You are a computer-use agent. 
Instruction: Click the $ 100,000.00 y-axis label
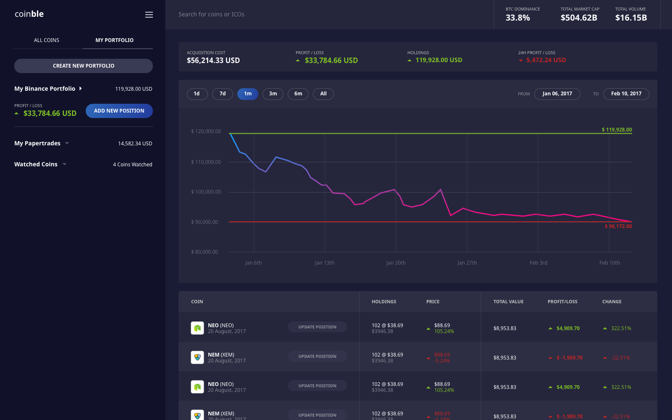[x=206, y=192]
